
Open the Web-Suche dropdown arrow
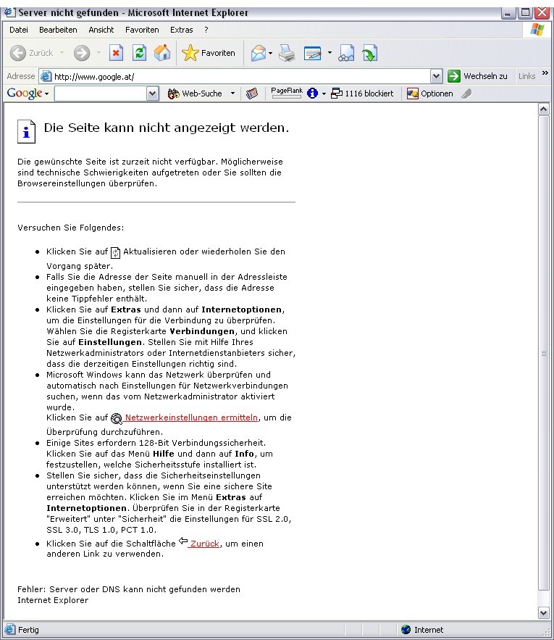pos(232,93)
